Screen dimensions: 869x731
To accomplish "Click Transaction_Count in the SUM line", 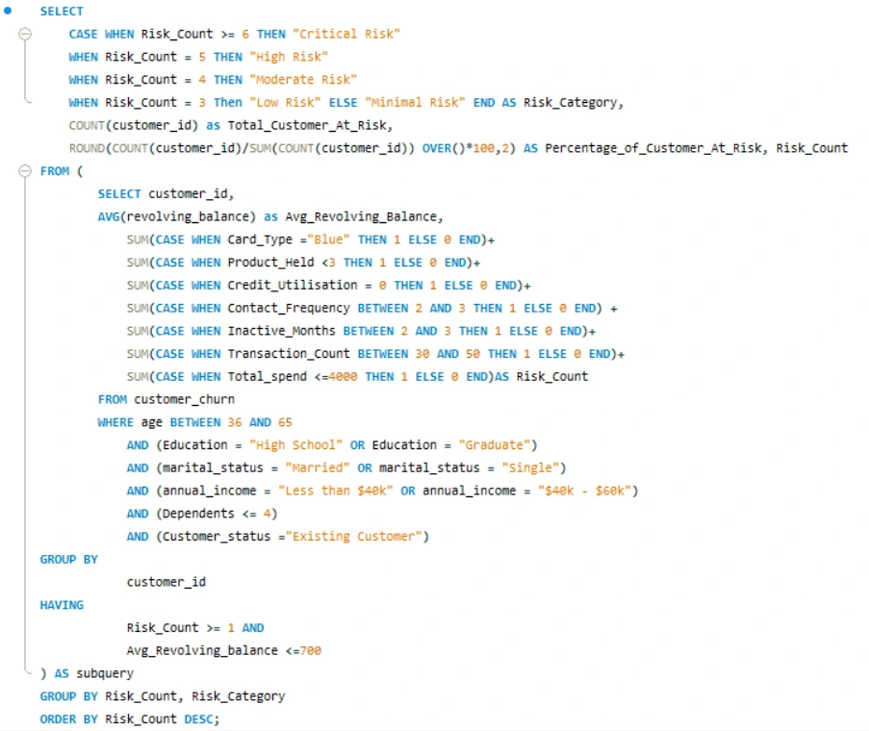I will [x=289, y=354].
